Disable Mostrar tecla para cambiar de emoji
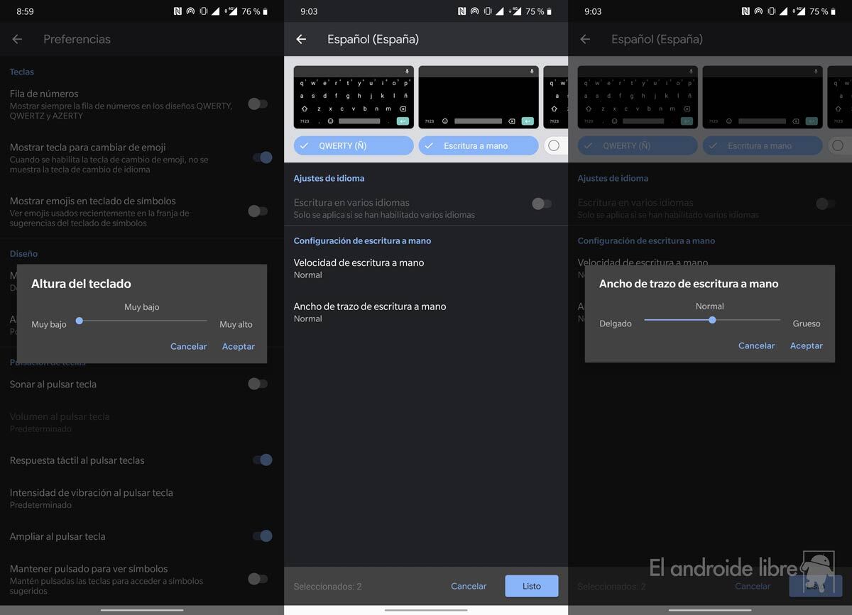The height and width of the screenshot is (615, 852). [262, 157]
